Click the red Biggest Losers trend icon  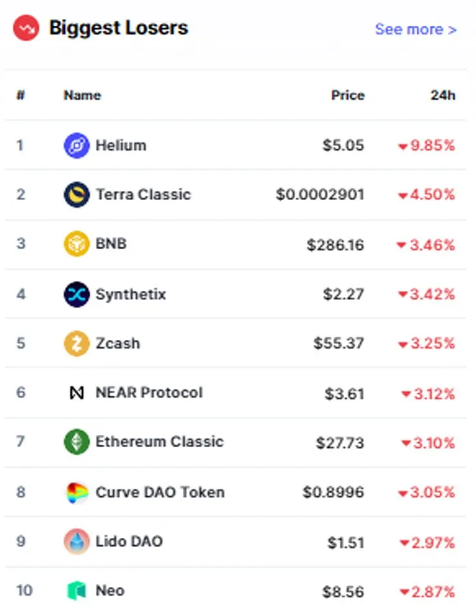click(x=26, y=28)
